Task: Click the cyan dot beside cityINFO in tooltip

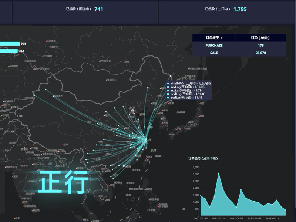Action: 168,84
